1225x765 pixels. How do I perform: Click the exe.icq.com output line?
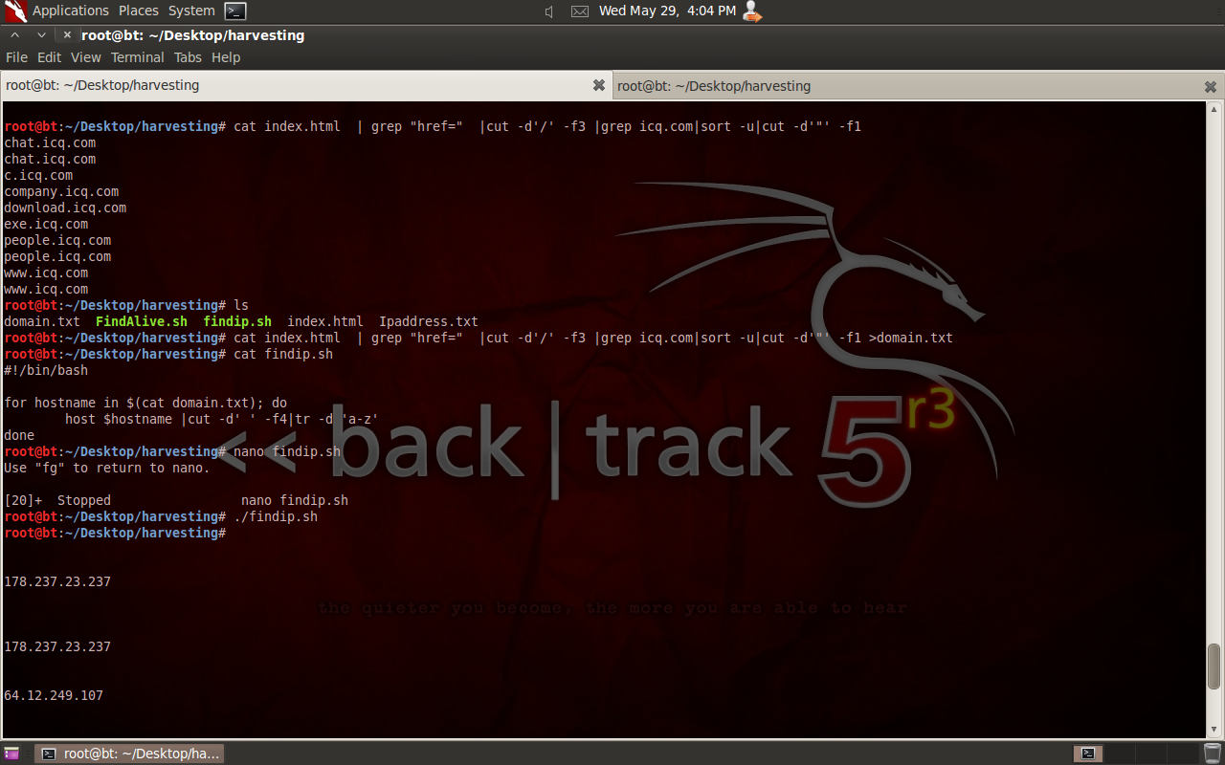click(46, 224)
